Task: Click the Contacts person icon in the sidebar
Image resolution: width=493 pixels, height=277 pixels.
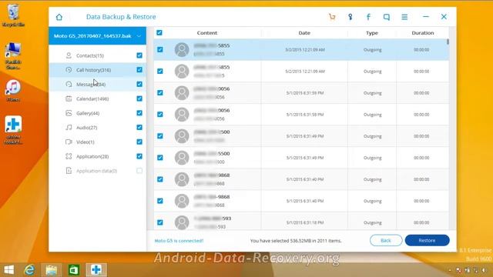Action: click(69, 55)
